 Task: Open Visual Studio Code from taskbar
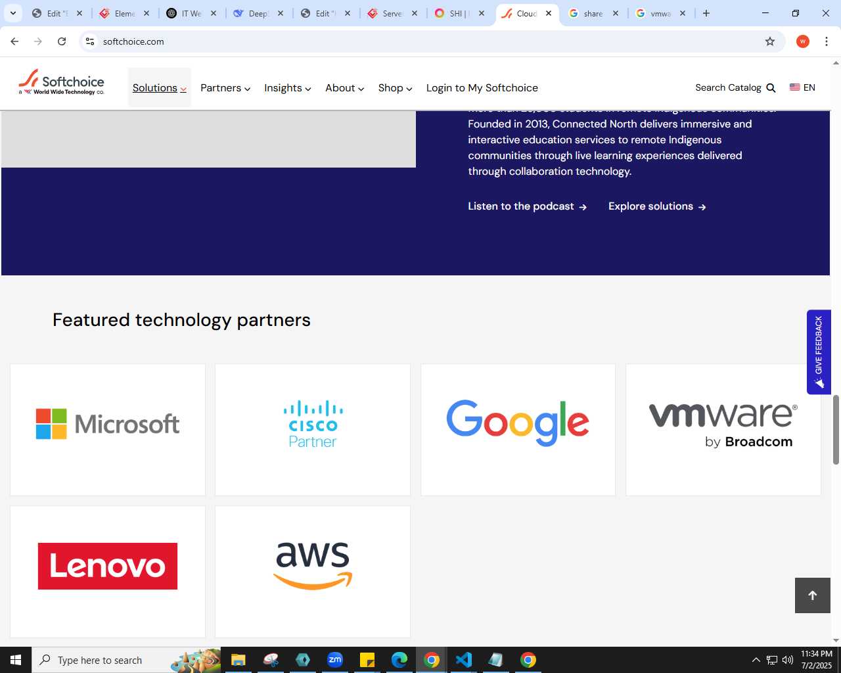pyautogui.click(x=464, y=660)
